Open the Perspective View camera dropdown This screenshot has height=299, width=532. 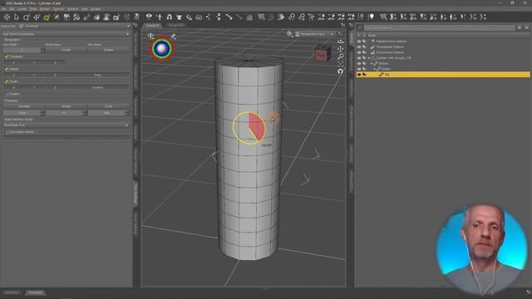(x=314, y=34)
